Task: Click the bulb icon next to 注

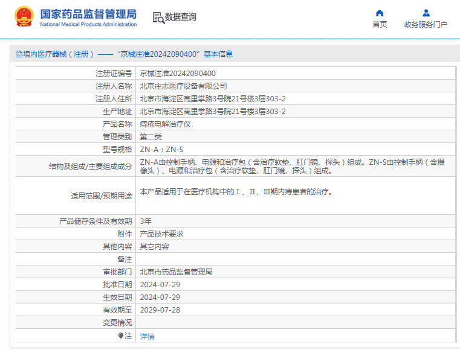Action: click(120, 335)
